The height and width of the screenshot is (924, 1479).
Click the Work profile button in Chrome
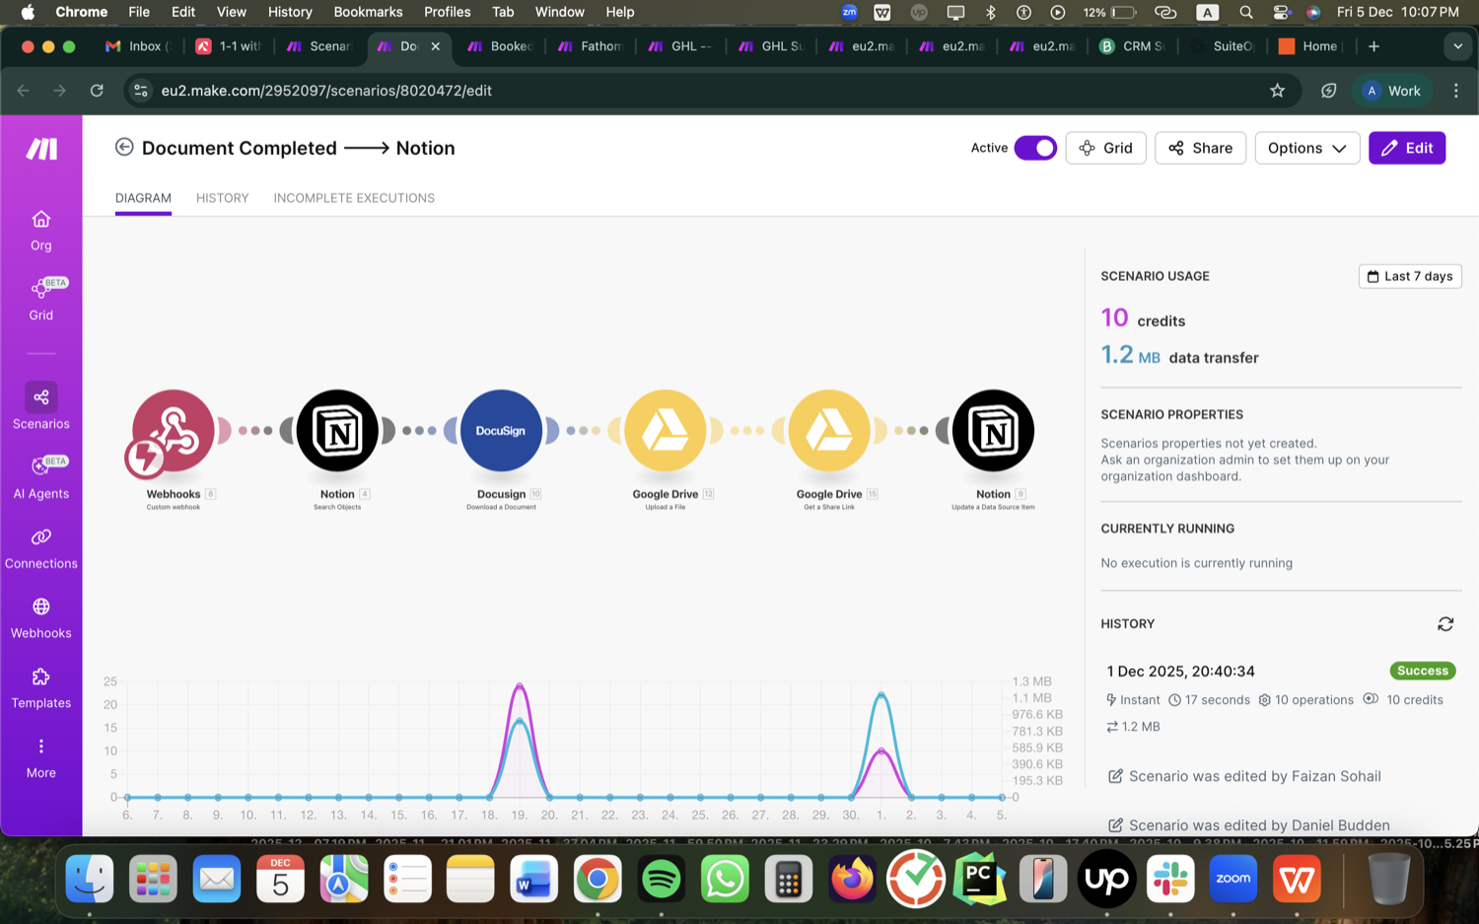tap(1392, 91)
